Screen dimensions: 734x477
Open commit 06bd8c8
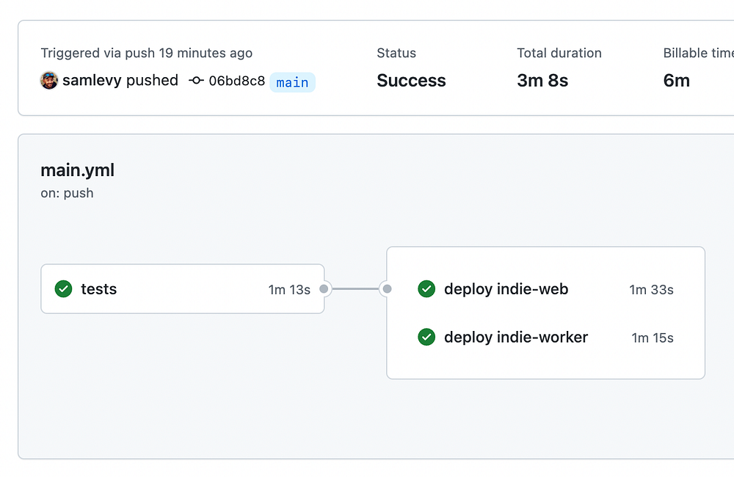click(x=236, y=81)
